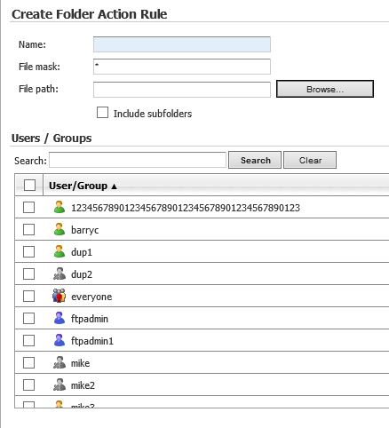Run the Search button for users

tap(255, 160)
